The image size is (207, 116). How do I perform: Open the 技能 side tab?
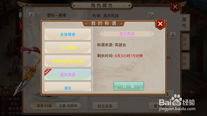click(184, 61)
